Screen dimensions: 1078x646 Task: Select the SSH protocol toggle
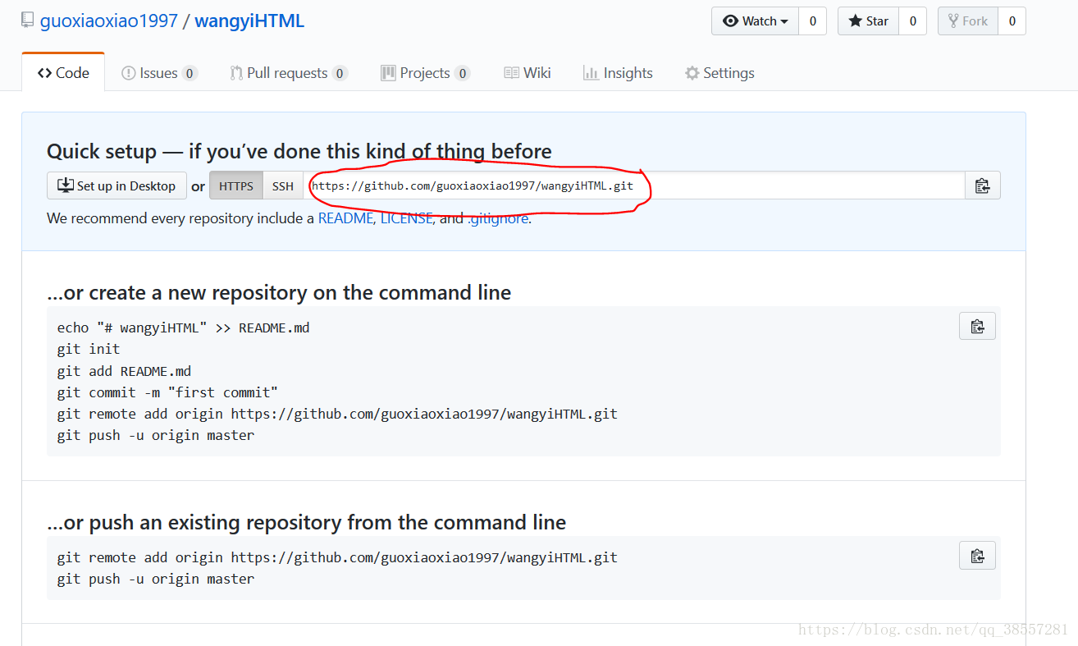(x=283, y=186)
